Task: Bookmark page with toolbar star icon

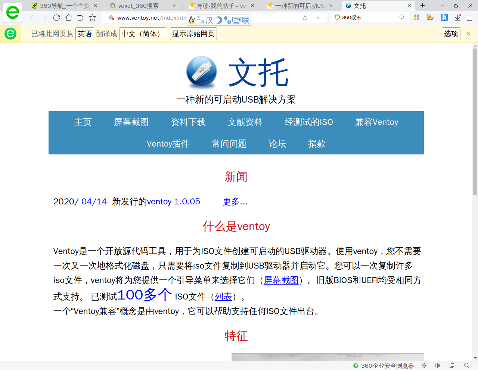Action: click(93, 18)
